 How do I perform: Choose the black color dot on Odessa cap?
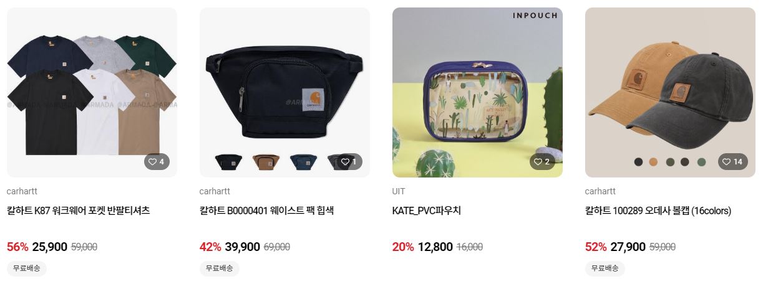pyautogui.click(x=638, y=162)
